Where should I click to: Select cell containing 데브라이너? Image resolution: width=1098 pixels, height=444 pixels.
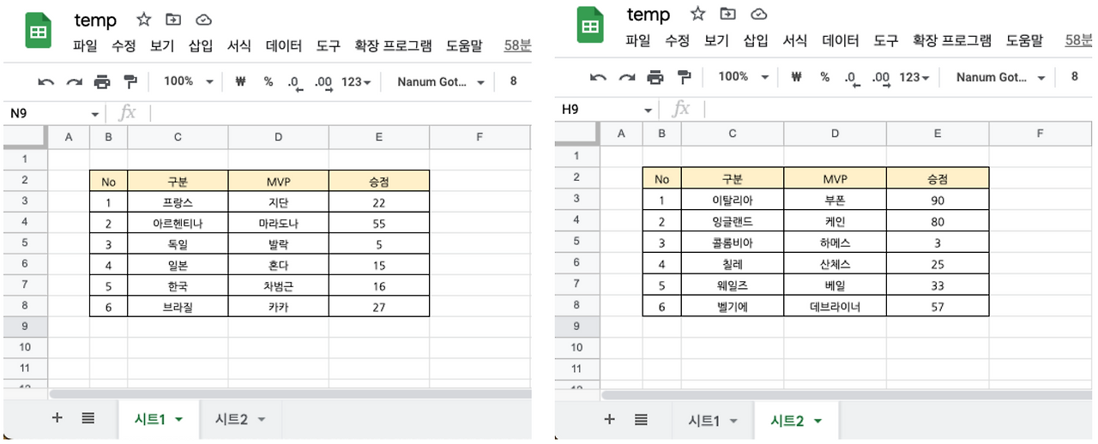tap(835, 306)
